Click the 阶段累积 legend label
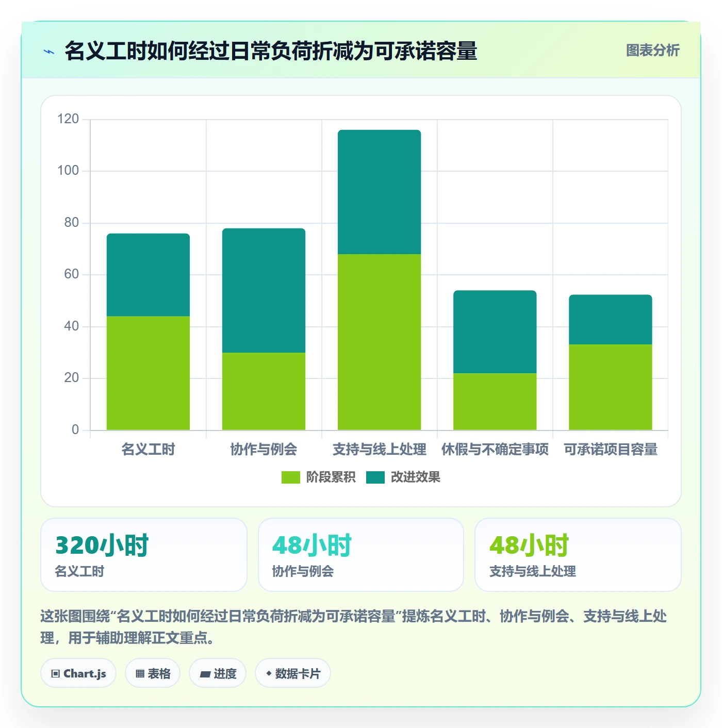The image size is (722, 728). pos(331,477)
